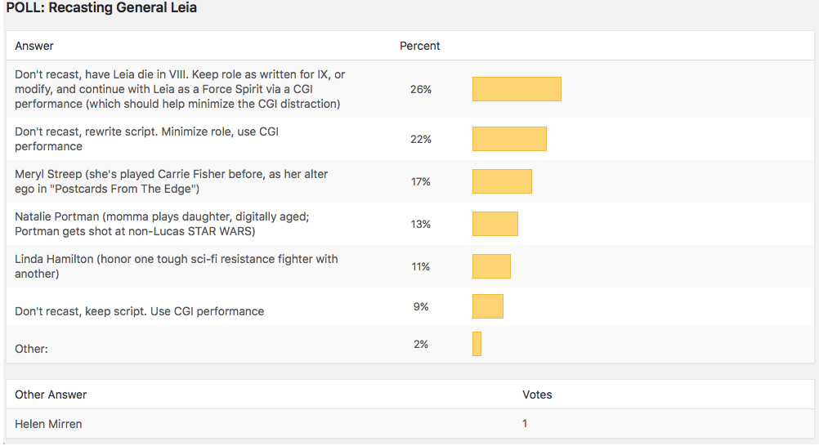Click the "POLL: Recasting General Leia" title
This screenshot has width=819, height=446.
(x=101, y=8)
